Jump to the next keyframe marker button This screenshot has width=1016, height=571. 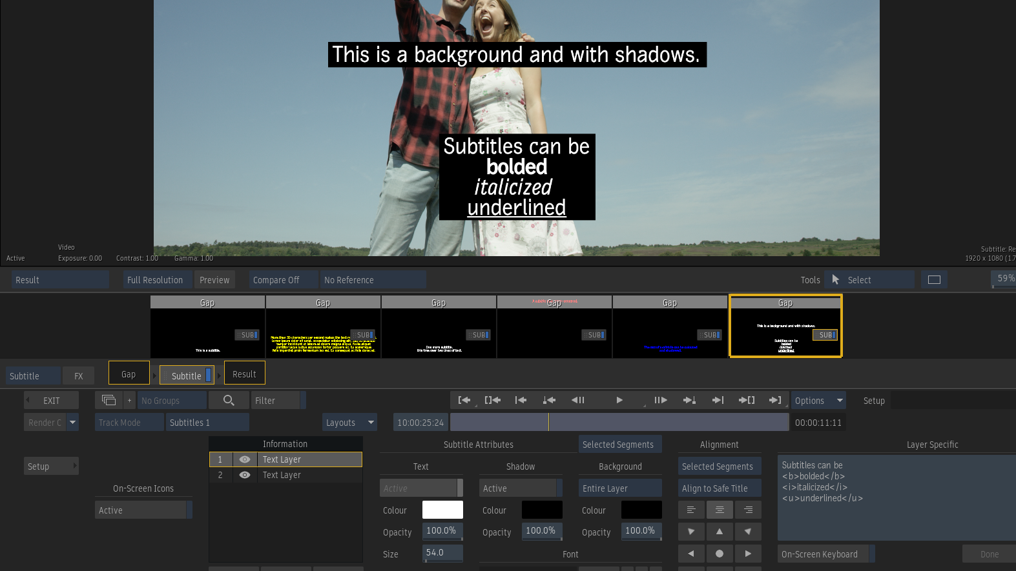tap(690, 400)
